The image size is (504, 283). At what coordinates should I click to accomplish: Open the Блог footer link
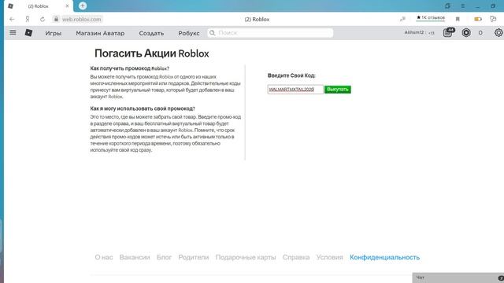[165, 257]
